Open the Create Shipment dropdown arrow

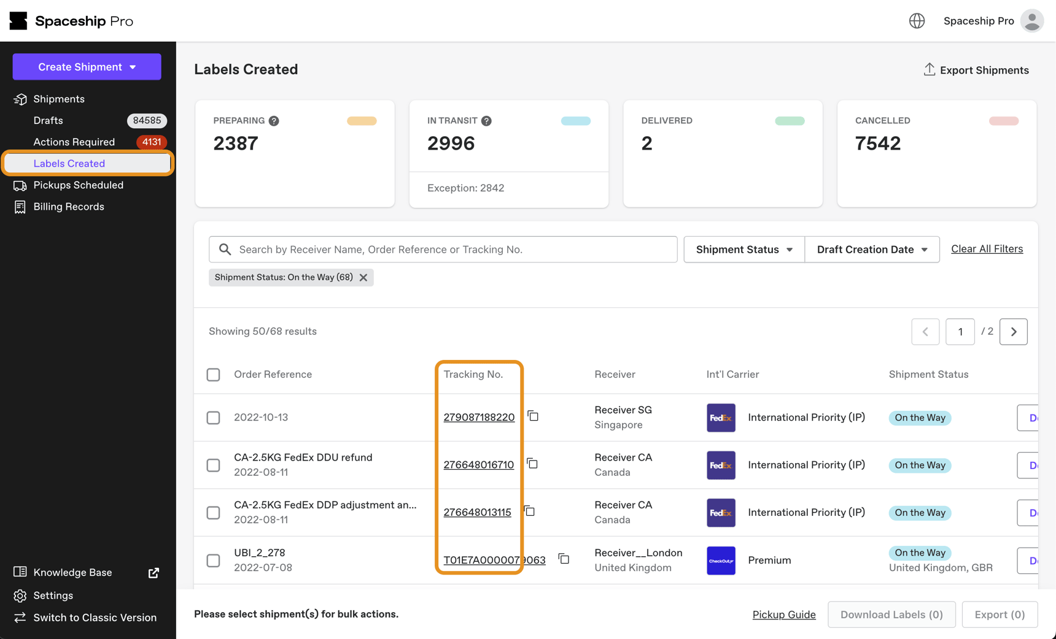tap(134, 67)
